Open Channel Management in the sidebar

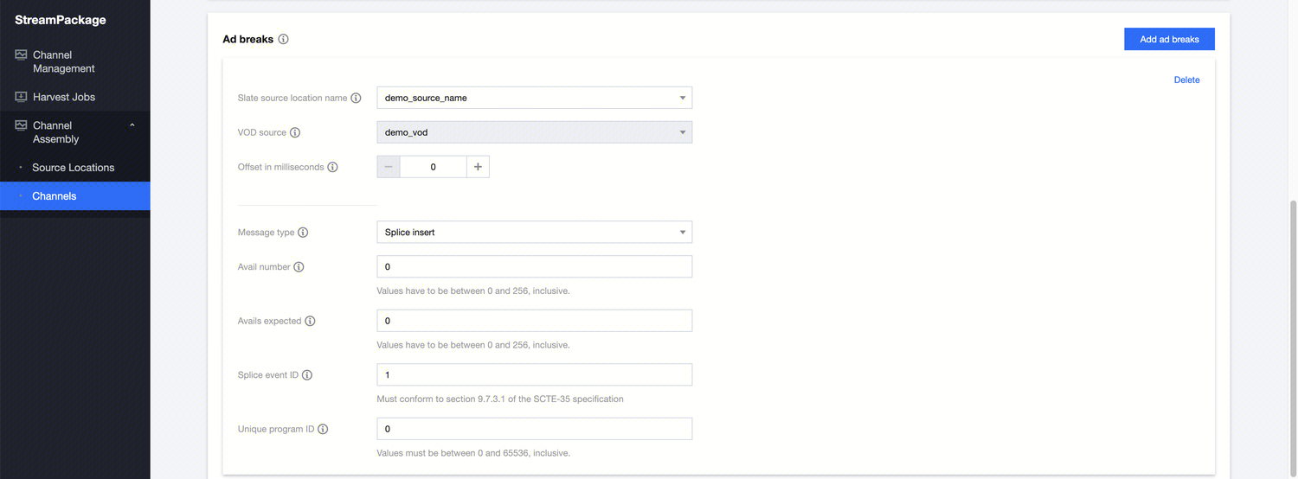click(x=63, y=61)
